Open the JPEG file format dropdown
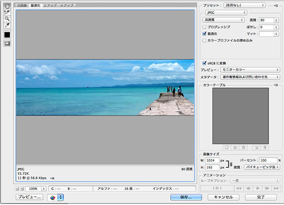This screenshot has width=284, height=205. pyautogui.click(x=226, y=12)
